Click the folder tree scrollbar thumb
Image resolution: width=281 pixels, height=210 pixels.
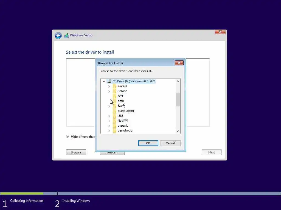(x=178, y=100)
